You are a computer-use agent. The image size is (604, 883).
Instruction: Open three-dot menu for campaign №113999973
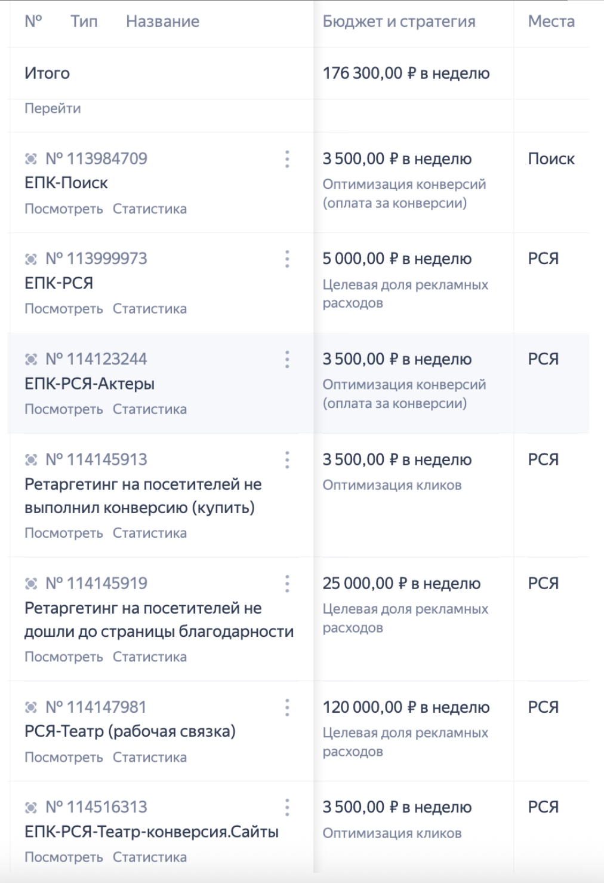[x=287, y=259]
